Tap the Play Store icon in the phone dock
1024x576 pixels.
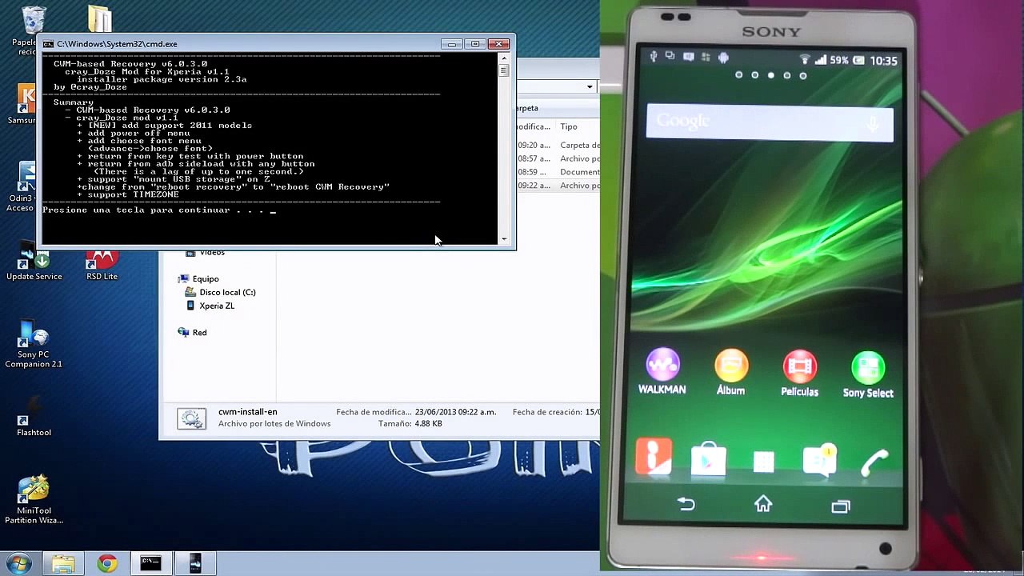click(x=708, y=460)
